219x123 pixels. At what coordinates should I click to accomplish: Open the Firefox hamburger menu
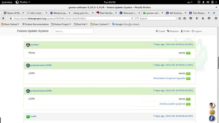tap(216, 18)
